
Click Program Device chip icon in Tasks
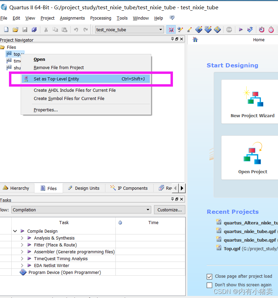pos(23,272)
